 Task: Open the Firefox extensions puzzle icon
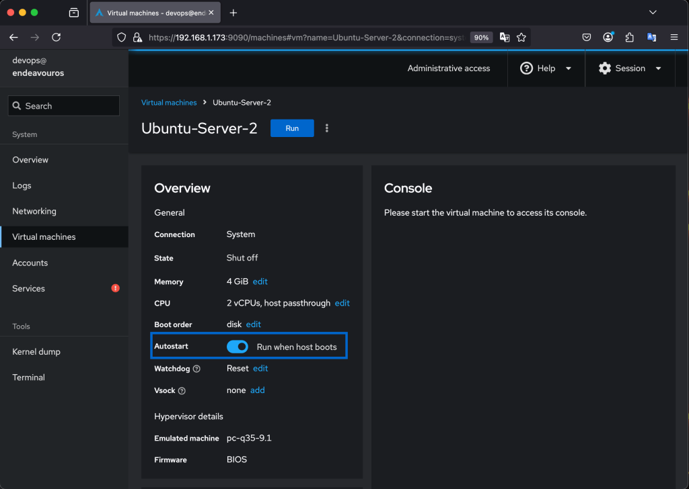click(x=629, y=38)
